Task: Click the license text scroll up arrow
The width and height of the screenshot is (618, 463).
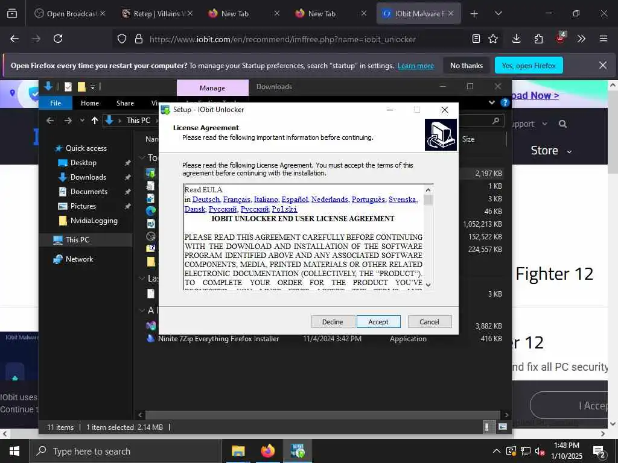Action: pos(428,190)
